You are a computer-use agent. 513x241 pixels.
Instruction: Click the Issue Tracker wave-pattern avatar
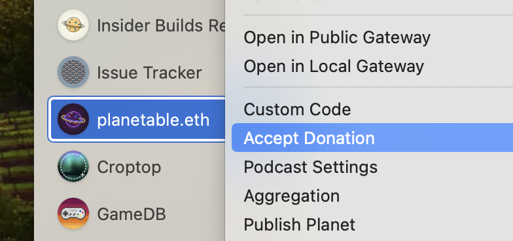pyautogui.click(x=73, y=72)
